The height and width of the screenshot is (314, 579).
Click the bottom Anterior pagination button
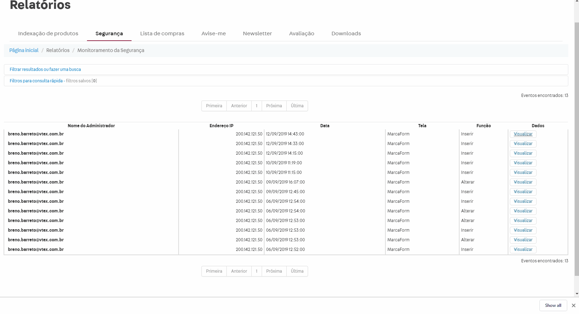(x=239, y=271)
